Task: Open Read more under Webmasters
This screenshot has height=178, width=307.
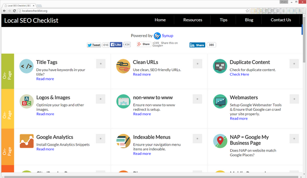Action: point(239,119)
